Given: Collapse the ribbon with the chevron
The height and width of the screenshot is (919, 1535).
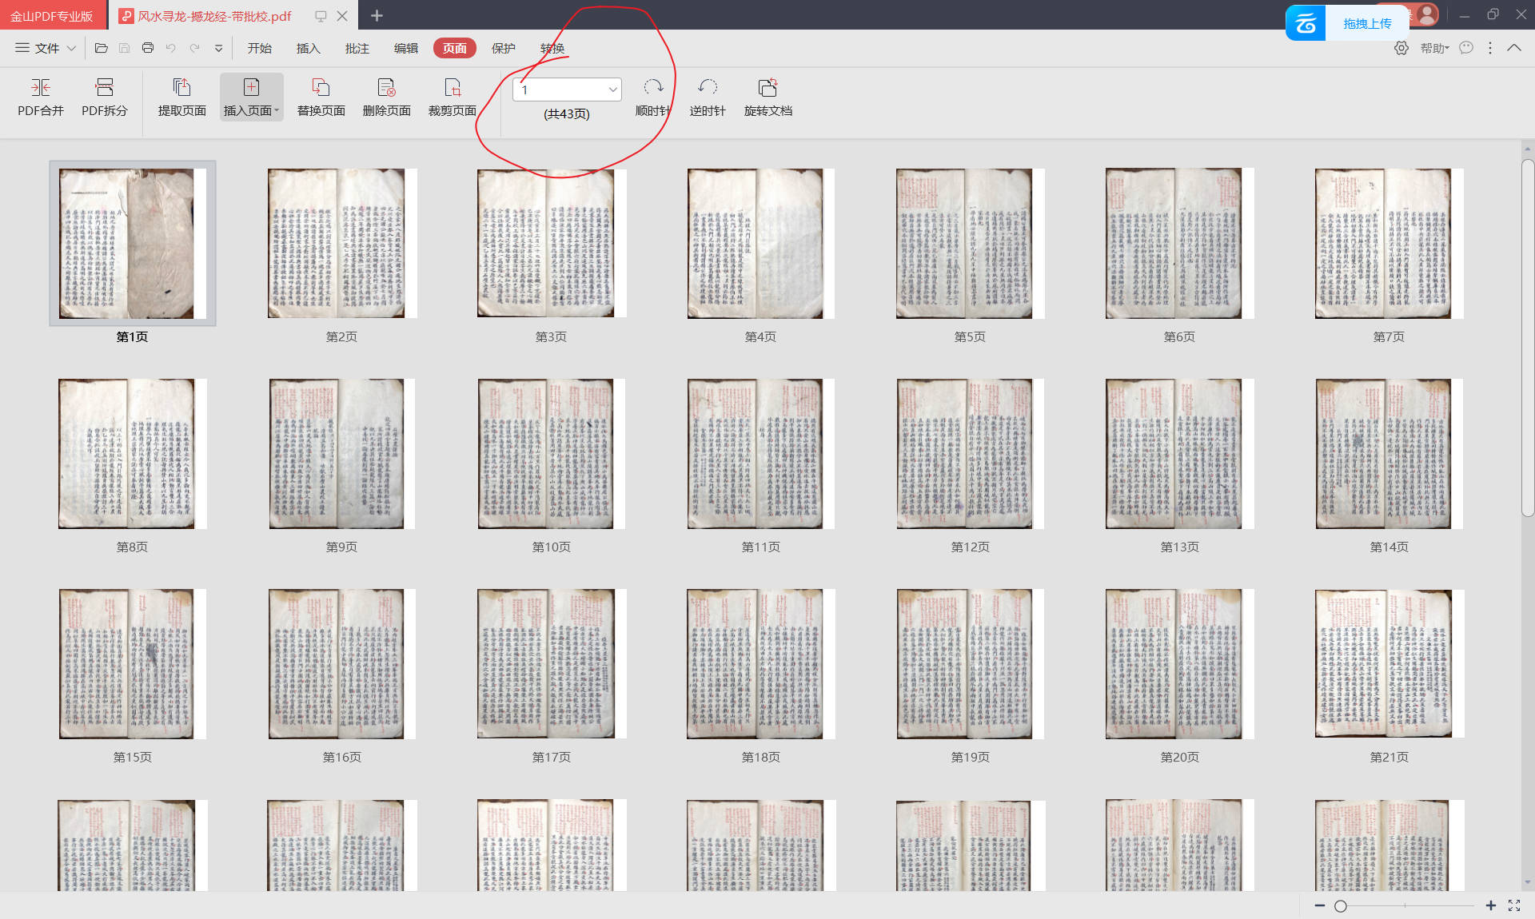Looking at the screenshot, I should point(1513,48).
